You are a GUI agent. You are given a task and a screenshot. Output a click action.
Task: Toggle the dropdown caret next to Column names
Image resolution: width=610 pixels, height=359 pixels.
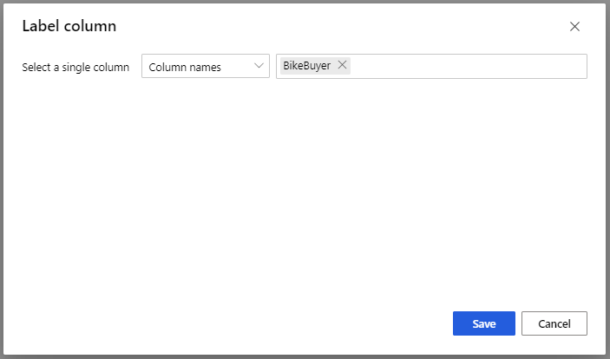(x=259, y=66)
